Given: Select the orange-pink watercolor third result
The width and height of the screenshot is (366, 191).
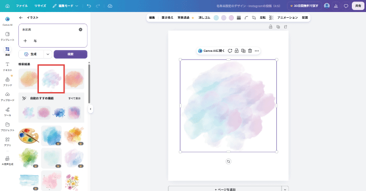Looking at the screenshot, I should pyautogui.click(x=74, y=78).
